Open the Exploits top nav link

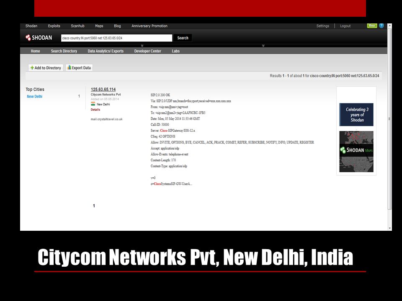54,26
